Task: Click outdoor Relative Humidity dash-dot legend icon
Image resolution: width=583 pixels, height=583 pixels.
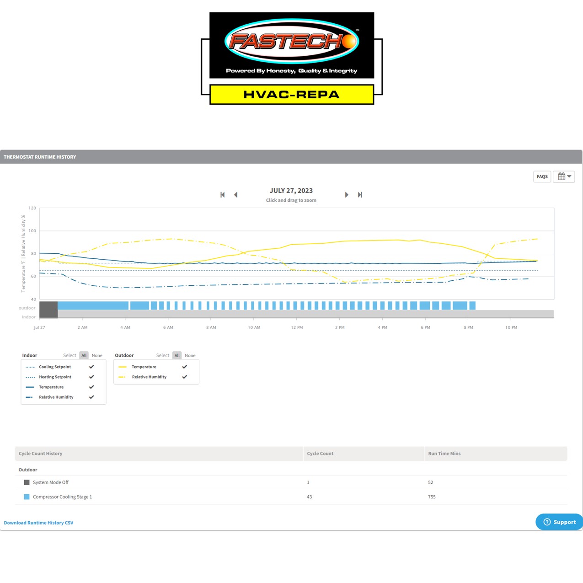Action: coord(122,377)
